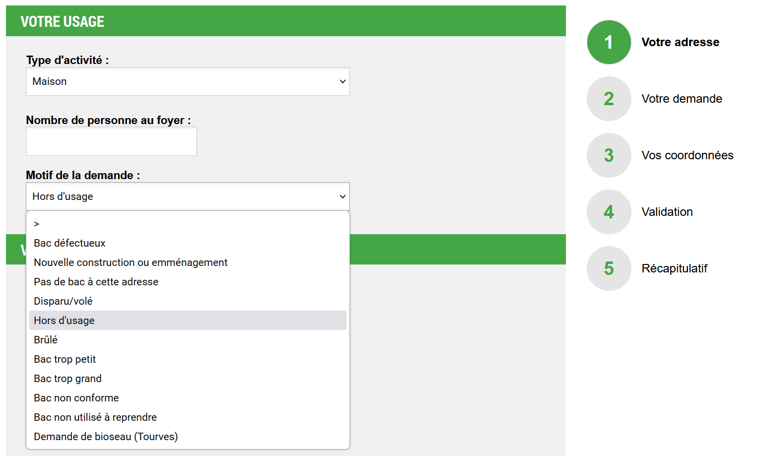
Task: Click the 'Votre demande' step label
Action: tap(682, 99)
